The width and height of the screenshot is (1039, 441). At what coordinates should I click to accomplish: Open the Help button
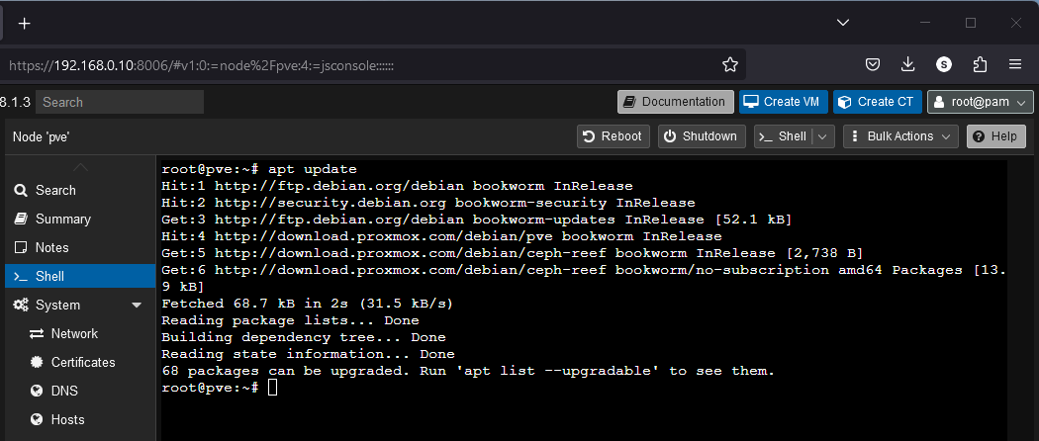click(995, 136)
